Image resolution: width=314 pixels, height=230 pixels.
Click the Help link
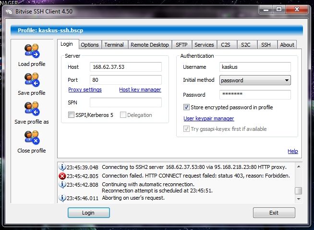click(x=293, y=151)
